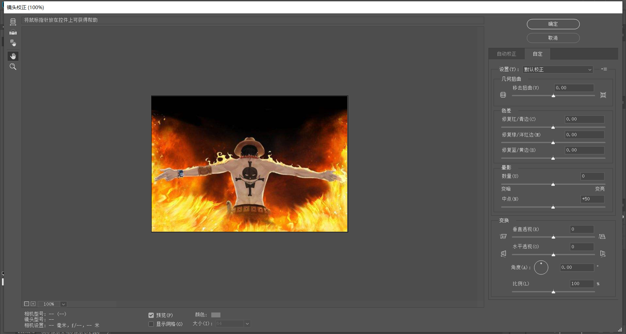Click the 修复绿/洋红边 value field
Image resolution: width=626 pixels, height=334 pixels.
pos(584,135)
